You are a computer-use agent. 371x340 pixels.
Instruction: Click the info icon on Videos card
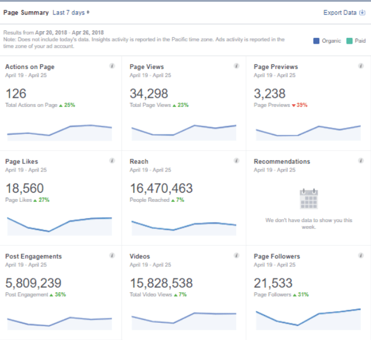pyautogui.click(x=236, y=256)
